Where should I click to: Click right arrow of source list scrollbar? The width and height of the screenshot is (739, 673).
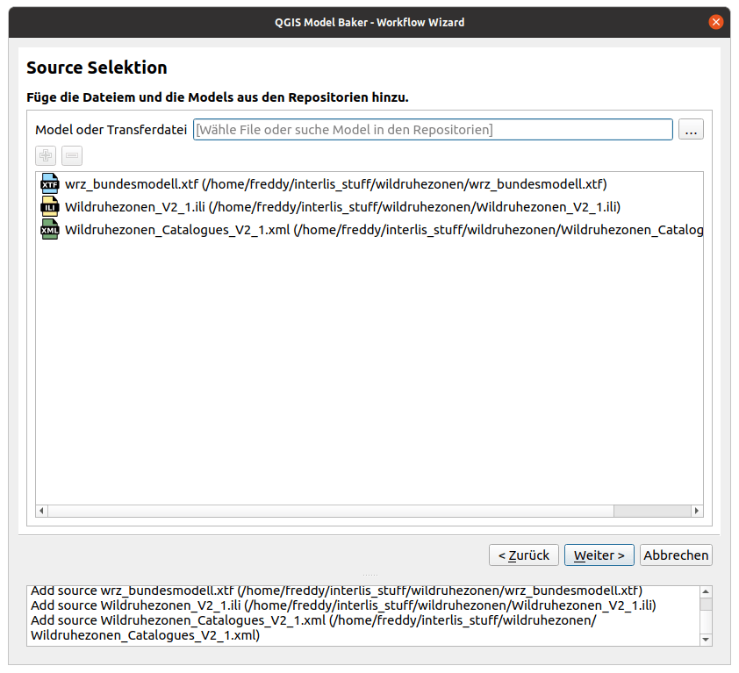click(x=697, y=511)
